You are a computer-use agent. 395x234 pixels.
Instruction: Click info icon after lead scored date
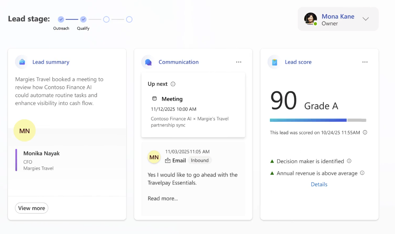coord(365,132)
